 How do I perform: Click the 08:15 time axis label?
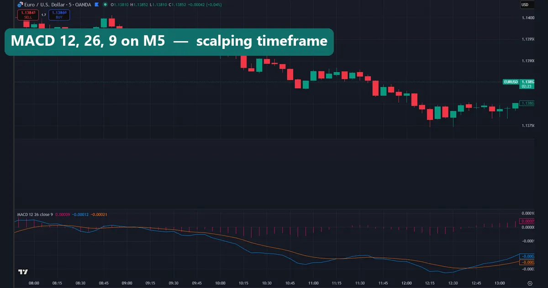coord(57,283)
